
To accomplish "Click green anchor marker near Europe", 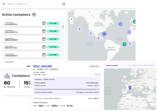I will point(134,21).
